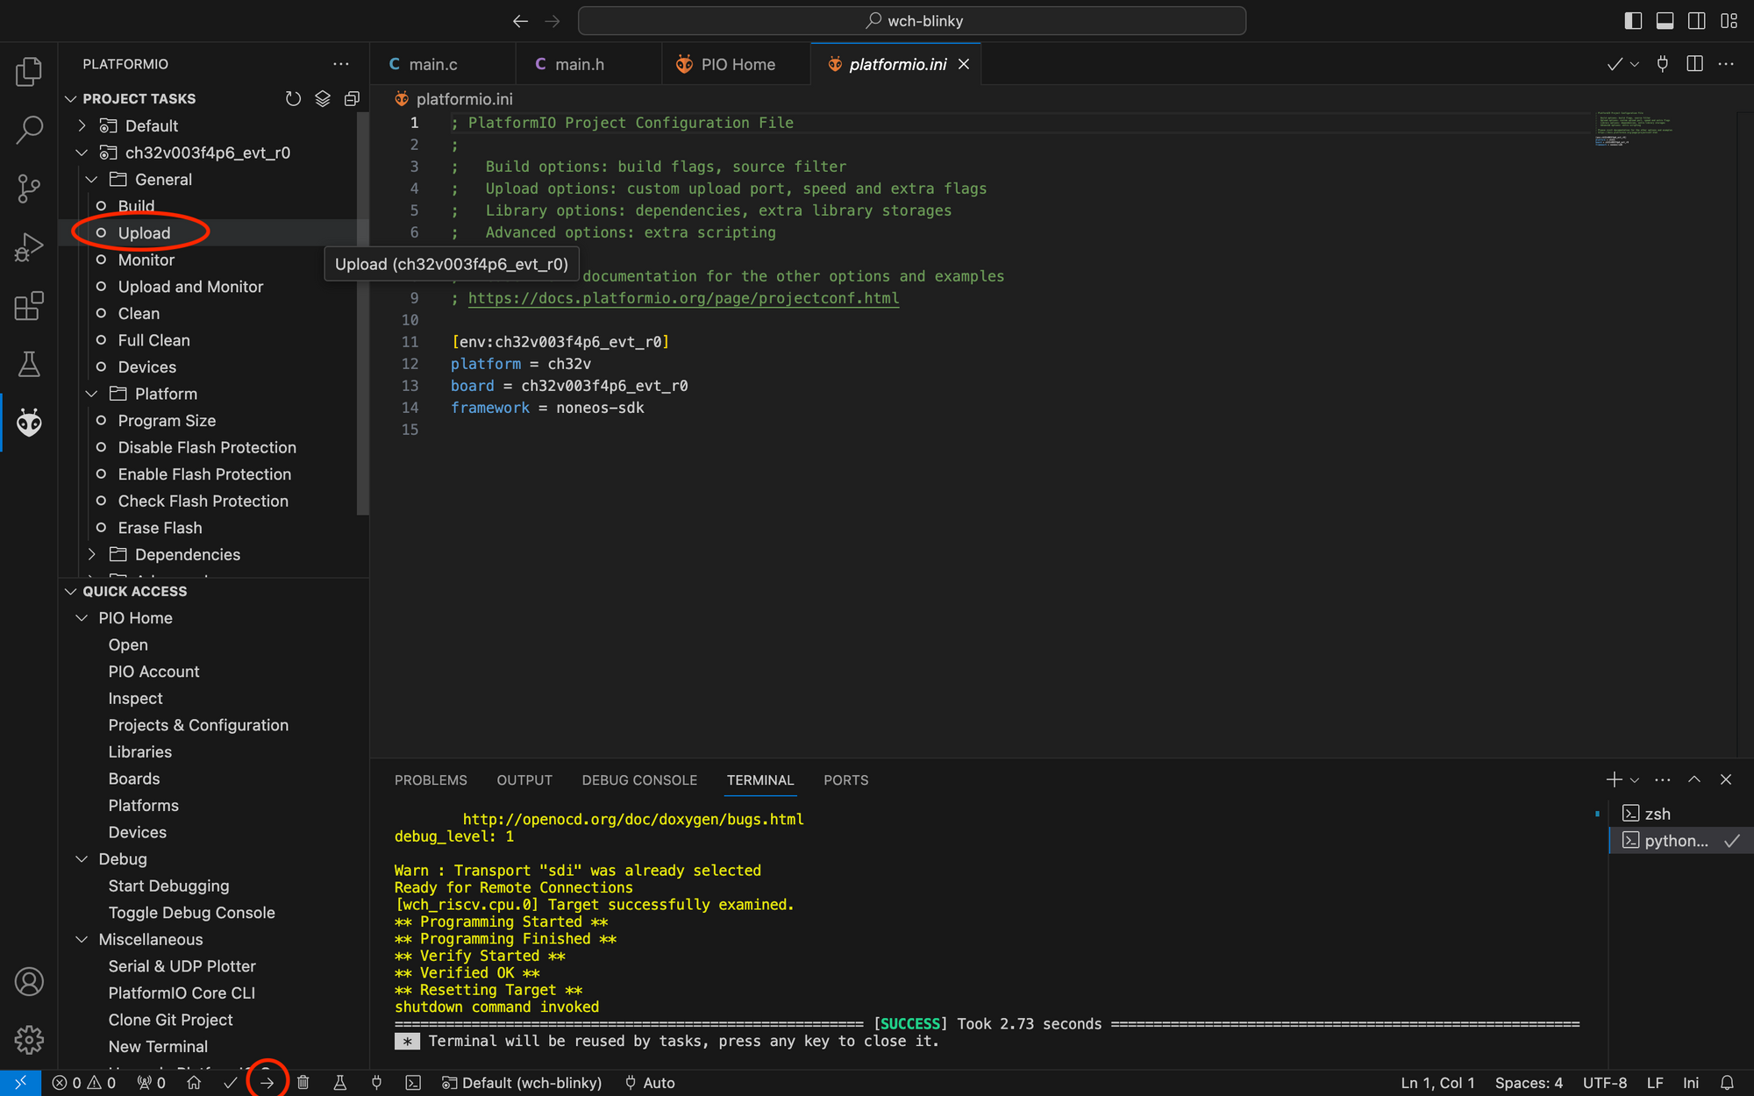
Task: Open the Debug Console panel tab
Action: point(639,780)
